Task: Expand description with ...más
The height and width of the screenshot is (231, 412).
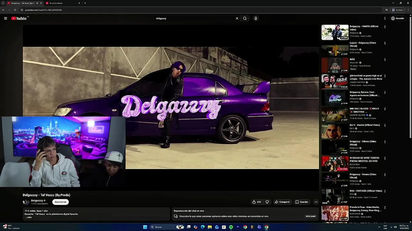Action: click(x=29, y=217)
